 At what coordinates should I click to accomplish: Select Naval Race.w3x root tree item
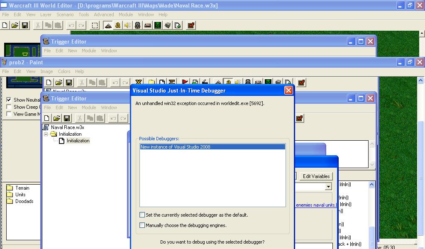(x=68, y=127)
